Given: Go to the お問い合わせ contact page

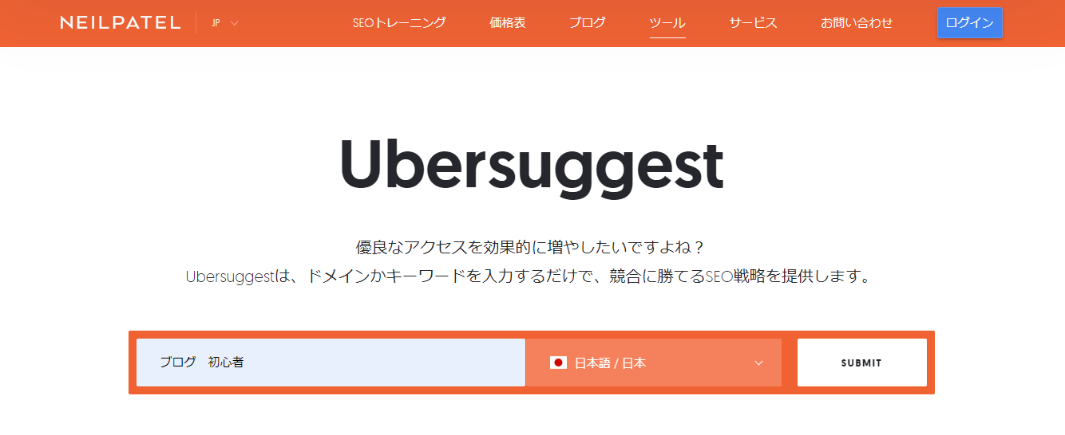Looking at the screenshot, I should click(x=857, y=23).
